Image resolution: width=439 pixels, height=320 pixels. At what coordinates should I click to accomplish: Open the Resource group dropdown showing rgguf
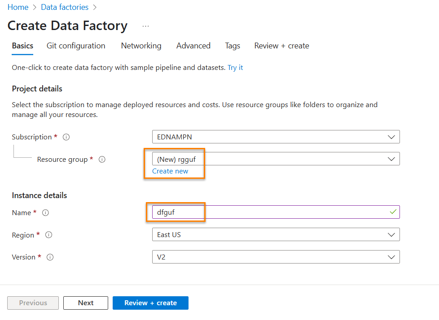[276, 159]
